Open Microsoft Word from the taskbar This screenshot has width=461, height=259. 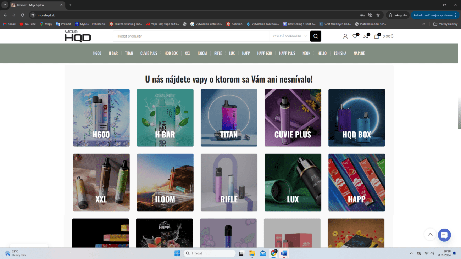click(x=284, y=253)
